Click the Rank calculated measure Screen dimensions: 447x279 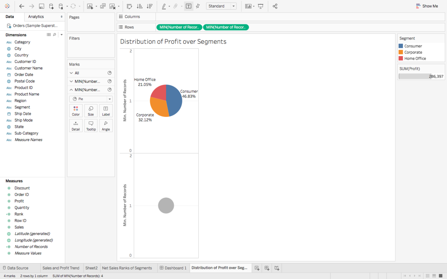[x=19, y=214]
